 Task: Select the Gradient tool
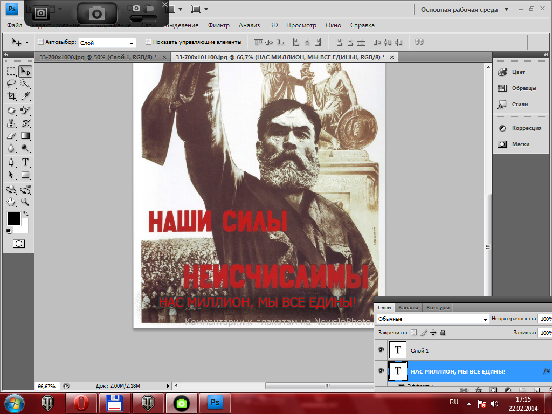[x=25, y=135]
